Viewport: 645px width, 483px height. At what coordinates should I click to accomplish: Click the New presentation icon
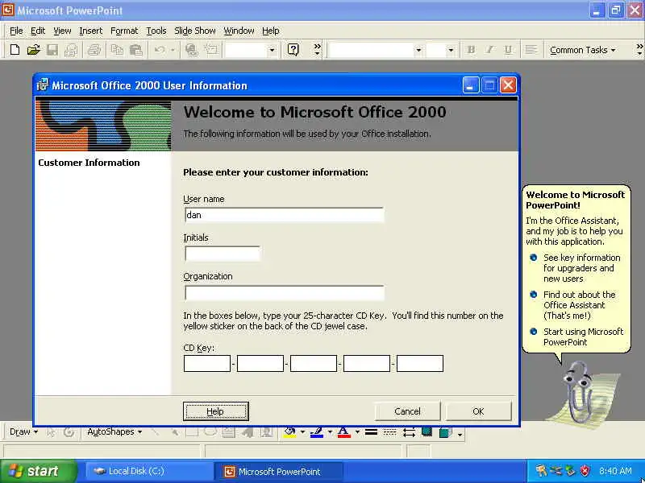click(15, 50)
